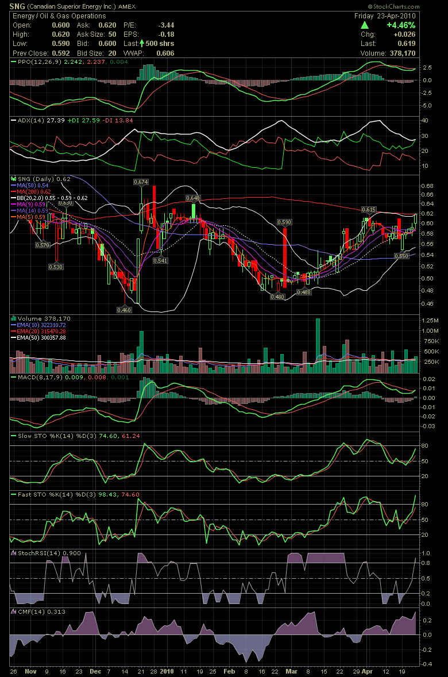Screen dimensions: 448x677
Task: Click the 0.530 price marker
Action: click(x=56, y=267)
